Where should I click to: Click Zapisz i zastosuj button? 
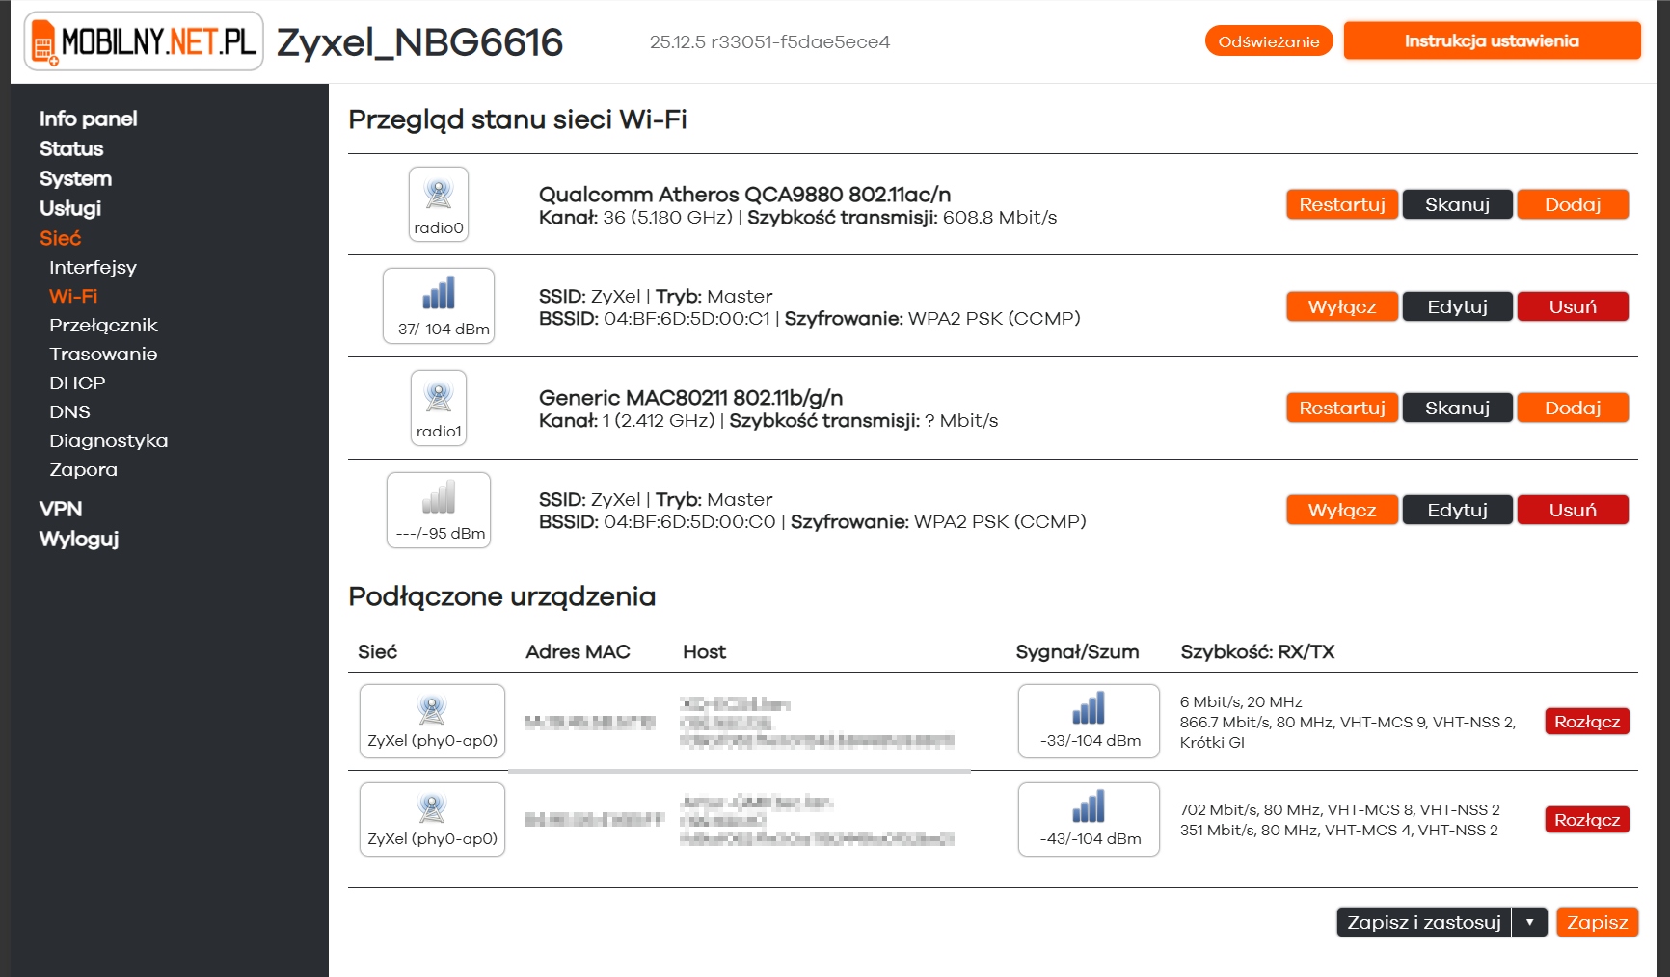(1424, 922)
